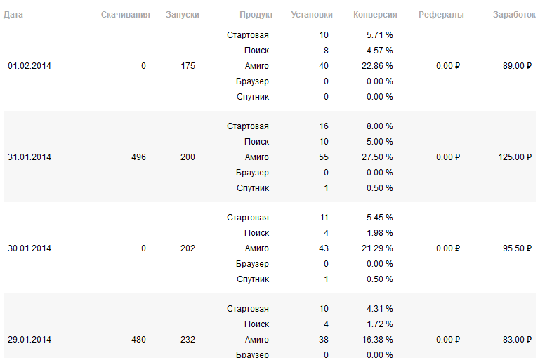Click the 496 downloads value
The height and width of the screenshot is (358, 559).
point(138,157)
